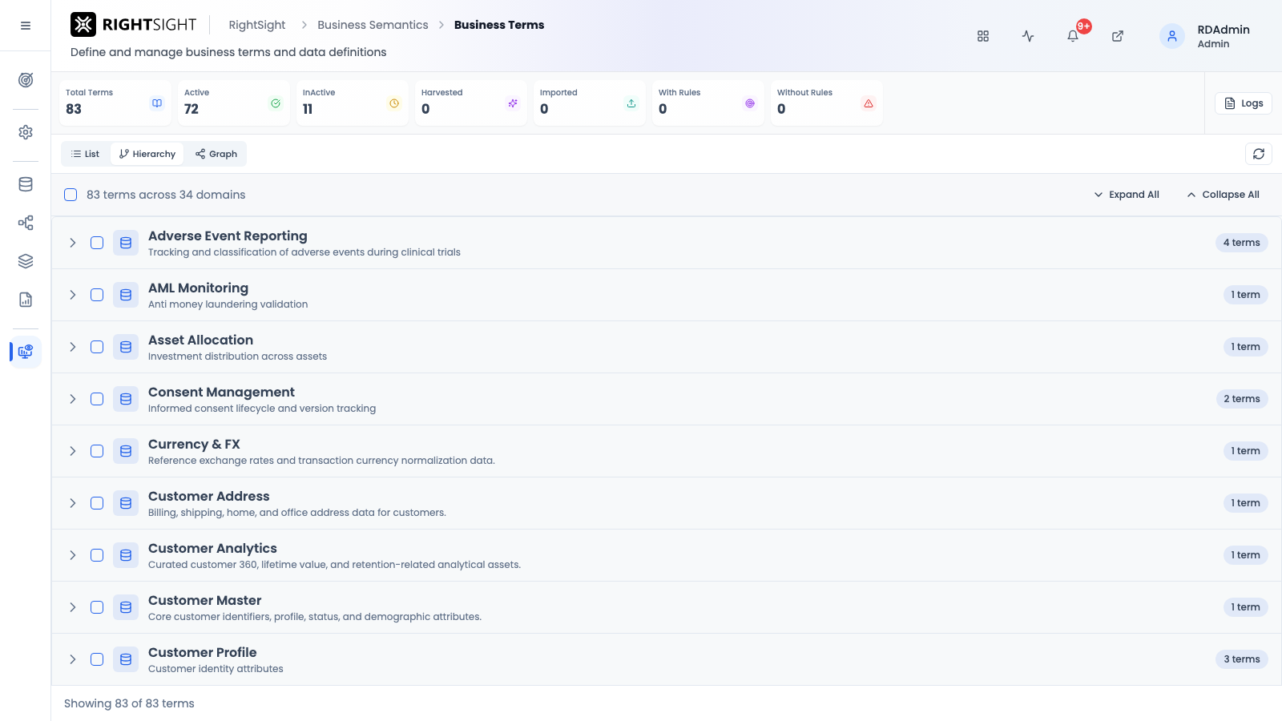The height and width of the screenshot is (721, 1282).
Task: Expand the Asset Allocation domain
Action: 73,347
